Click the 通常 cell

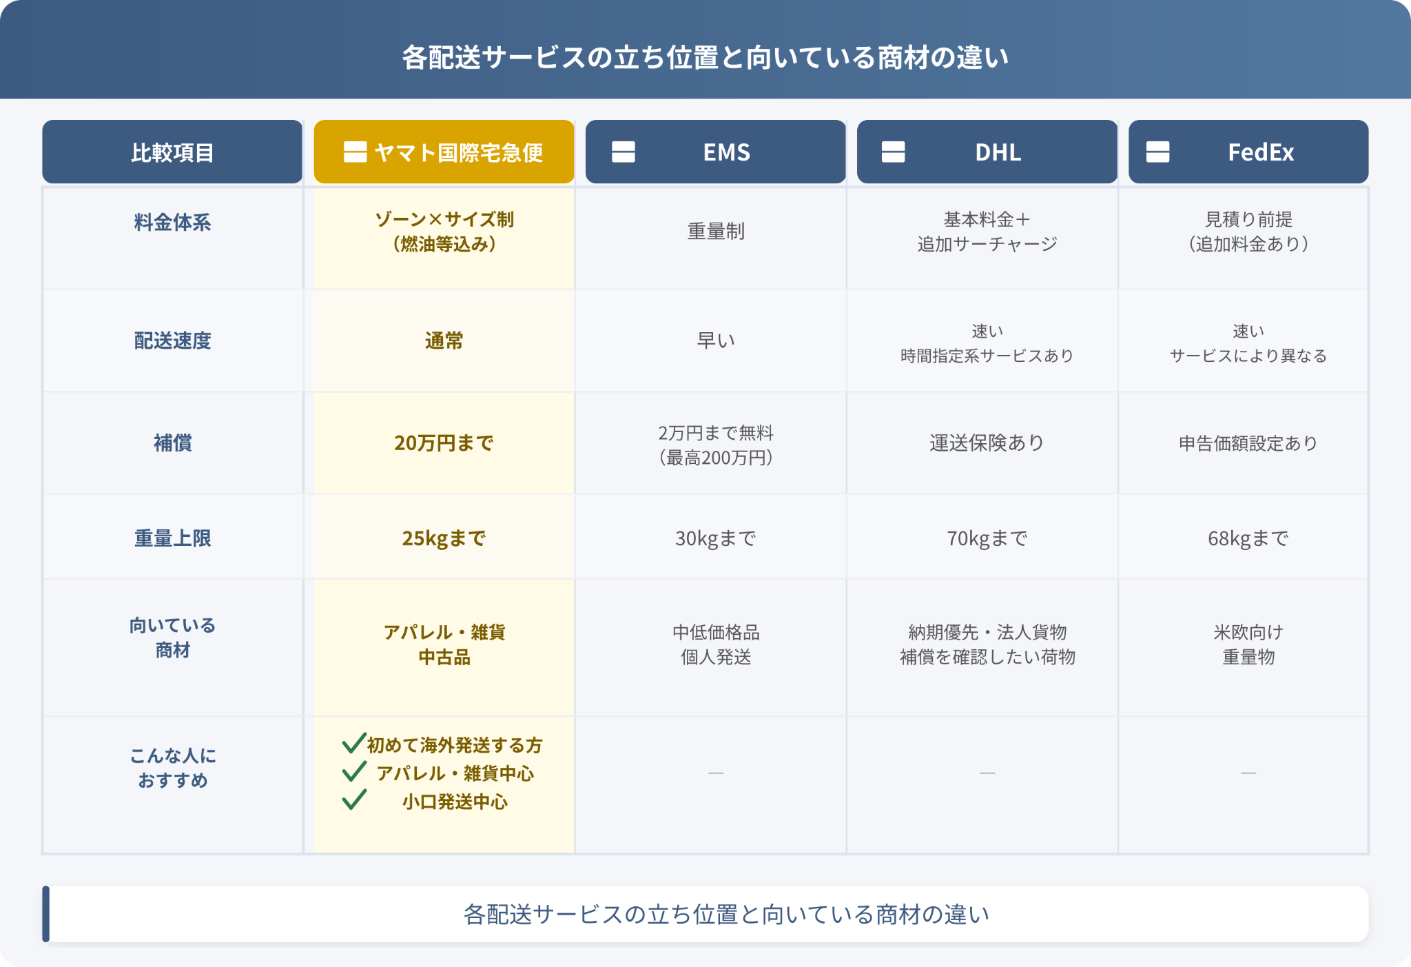[x=444, y=340]
